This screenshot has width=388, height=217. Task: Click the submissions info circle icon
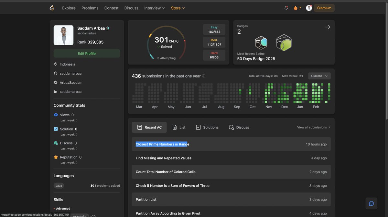[204, 76]
